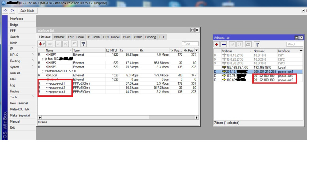Switch to the LTE tab
Screen dimensions: 316x178
pyautogui.click(x=162, y=37)
